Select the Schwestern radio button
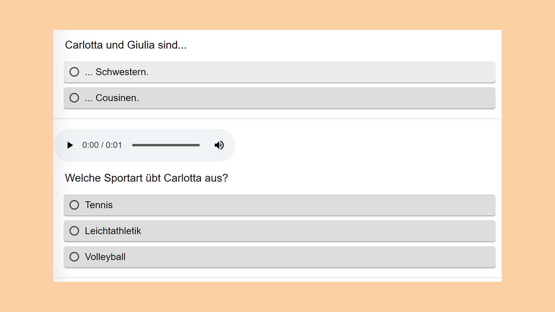 tap(74, 72)
